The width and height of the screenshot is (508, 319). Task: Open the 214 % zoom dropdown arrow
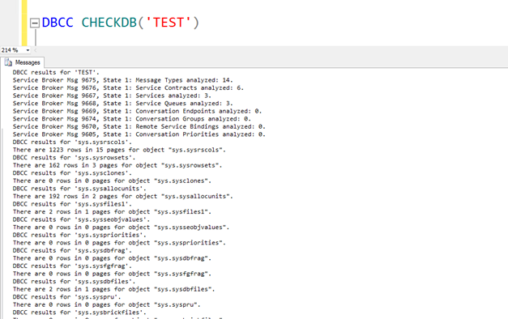pos(28,50)
